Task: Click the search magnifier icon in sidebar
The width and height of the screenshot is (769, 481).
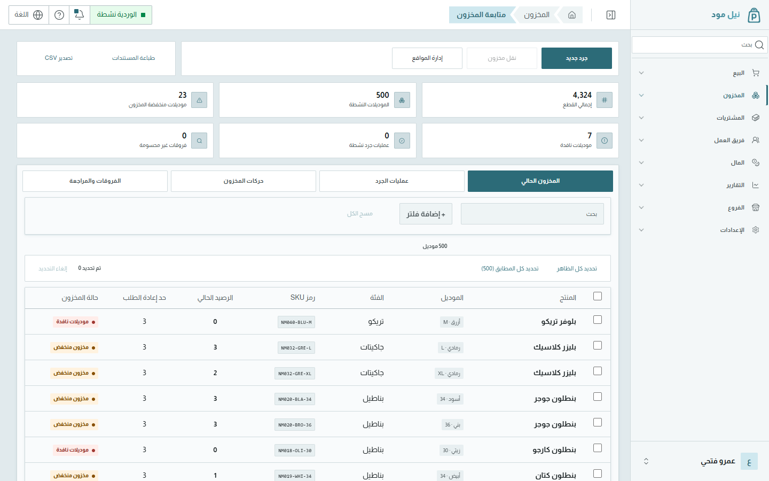Action: (759, 45)
